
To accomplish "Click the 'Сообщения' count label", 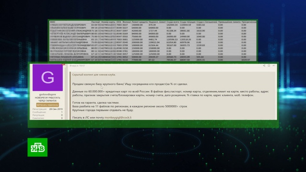I will pos(39,112).
